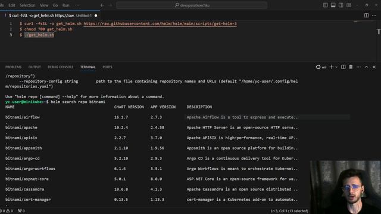This screenshot has height=214, width=381.
Task: Switch to the Debug Console tab
Action: [60, 67]
